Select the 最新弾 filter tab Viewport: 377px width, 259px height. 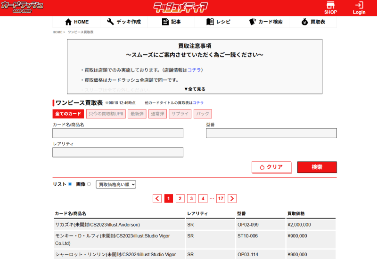[x=137, y=114]
